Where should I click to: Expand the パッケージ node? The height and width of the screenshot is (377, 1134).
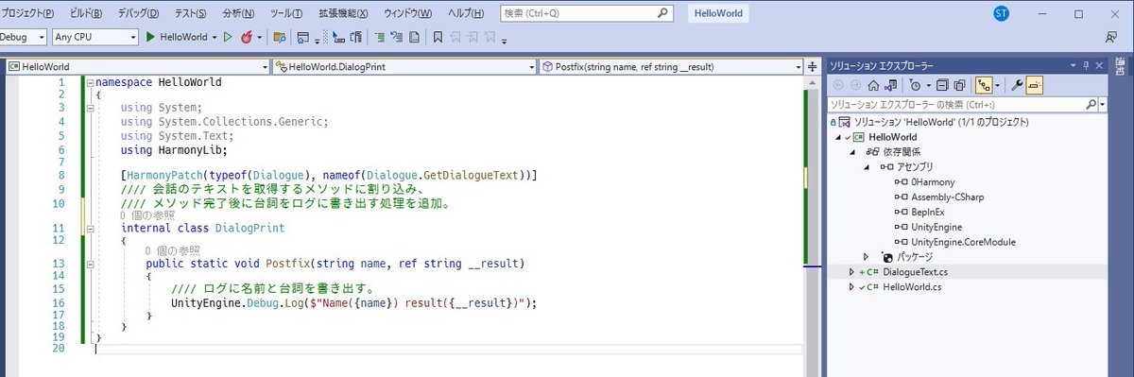click(867, 256)
